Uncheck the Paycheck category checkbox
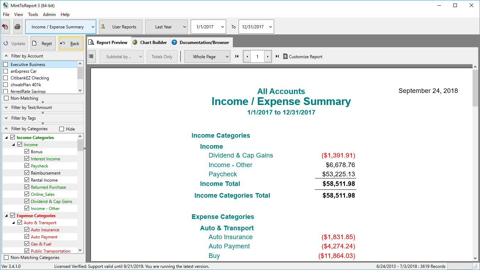 27,166
